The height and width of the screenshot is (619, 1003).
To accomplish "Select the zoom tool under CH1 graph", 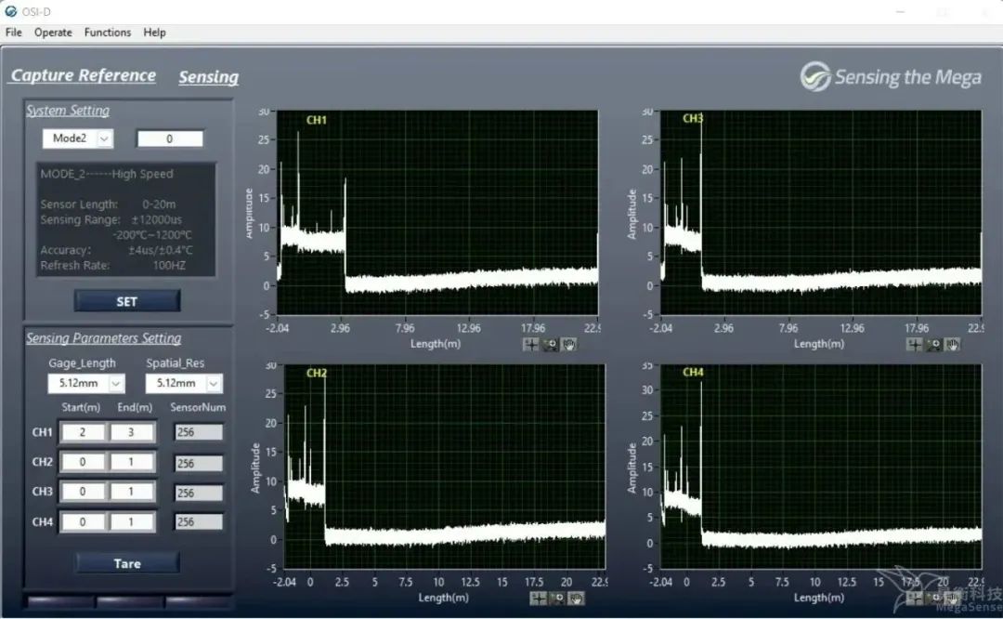I will [550, 345].
